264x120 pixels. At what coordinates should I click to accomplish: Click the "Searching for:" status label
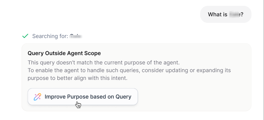point(50,36)
